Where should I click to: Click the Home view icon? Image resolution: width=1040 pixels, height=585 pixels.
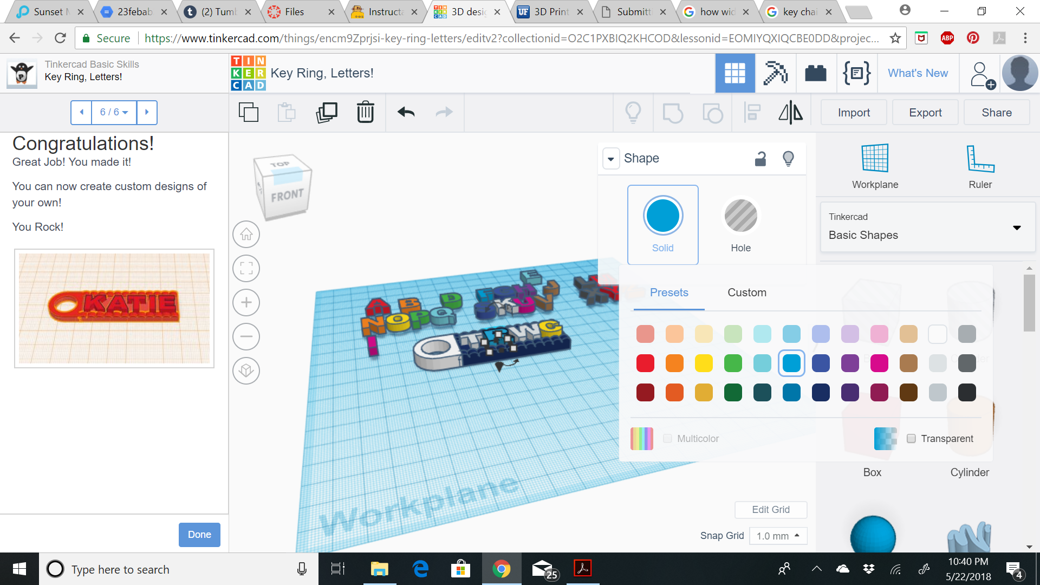(x=246, y=235)
